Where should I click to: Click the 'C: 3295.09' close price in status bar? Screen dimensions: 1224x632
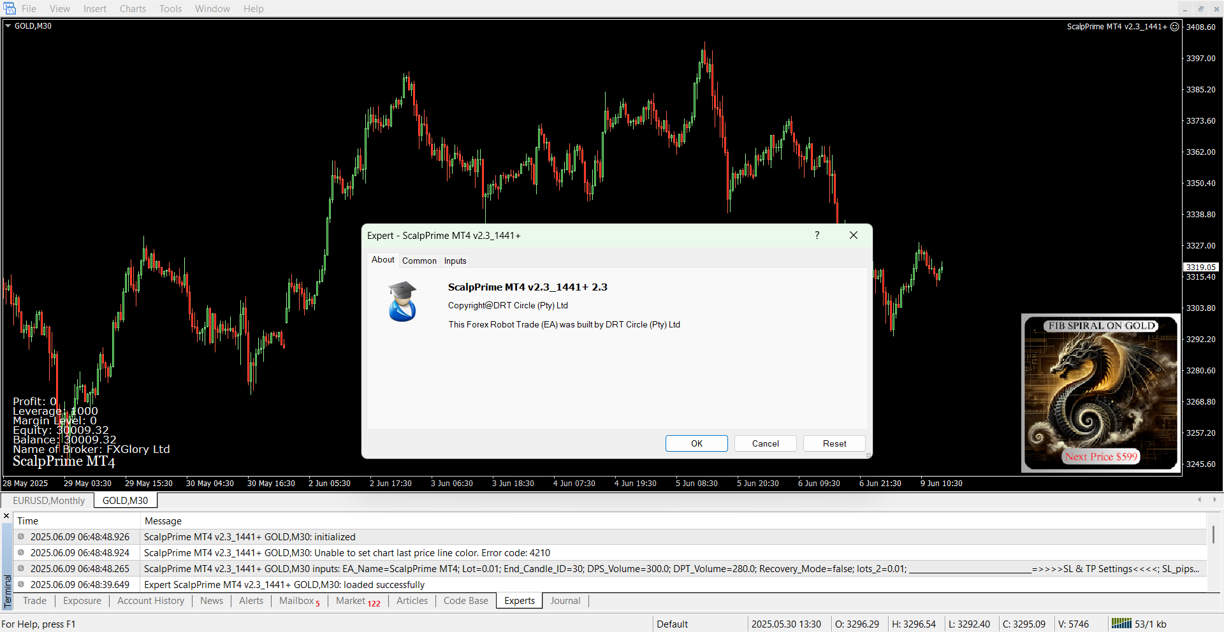point(1024,624)
